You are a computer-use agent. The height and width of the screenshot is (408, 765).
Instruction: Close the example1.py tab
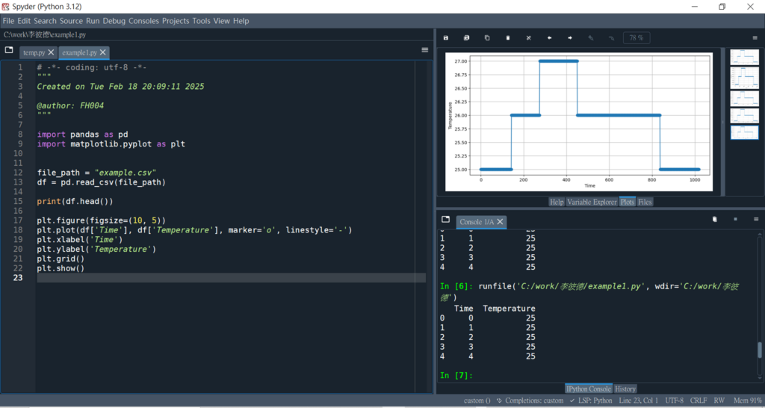[x=103, y=53]
